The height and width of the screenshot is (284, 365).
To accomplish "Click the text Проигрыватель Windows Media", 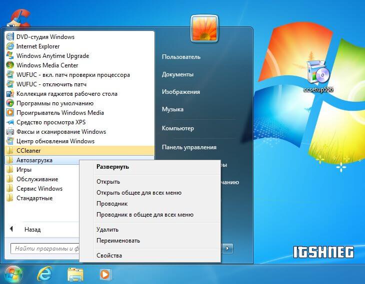I will point(60,113).
